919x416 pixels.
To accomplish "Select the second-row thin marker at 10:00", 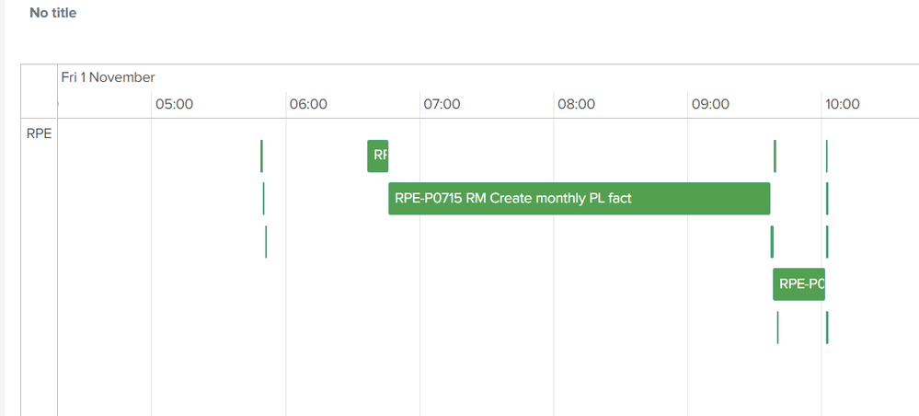I will pos(827,198).
